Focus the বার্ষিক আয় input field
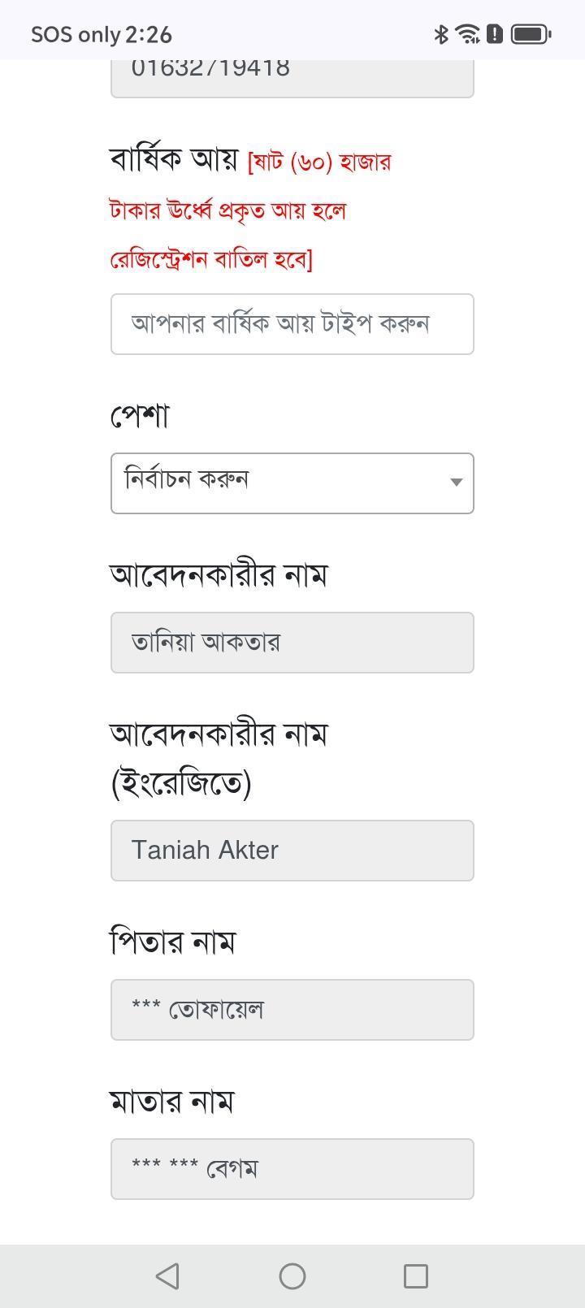Viewport: 585px width, 1308px height. [x=292, y=324]
